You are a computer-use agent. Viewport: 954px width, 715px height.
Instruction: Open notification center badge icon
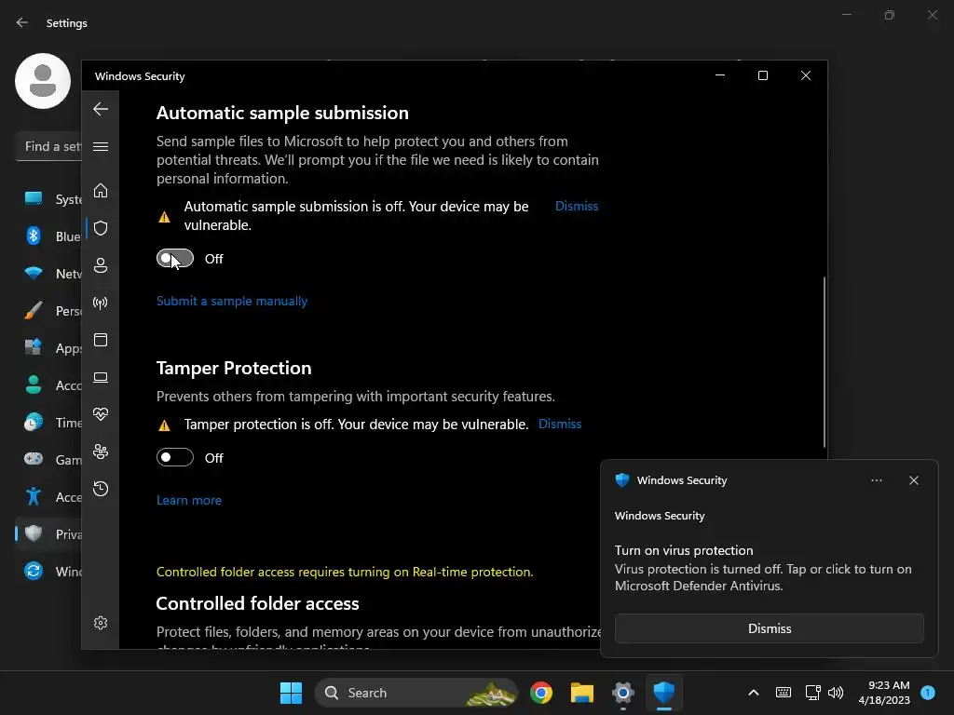click(x=928, y=693)
